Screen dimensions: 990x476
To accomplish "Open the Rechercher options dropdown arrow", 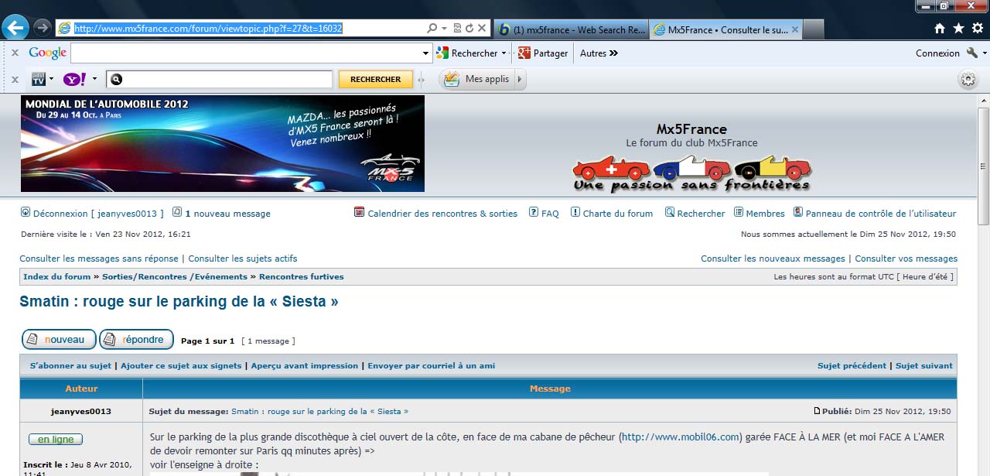I will (x=504, y=53).
